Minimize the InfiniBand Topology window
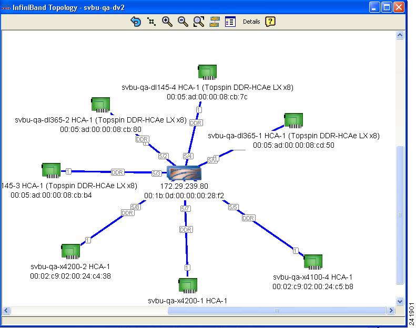This screenshot has width=416, height=328. pos(374,7)
